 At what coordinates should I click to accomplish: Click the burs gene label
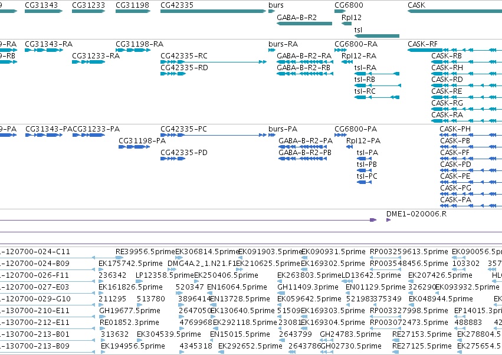click(x=276, y=5)
